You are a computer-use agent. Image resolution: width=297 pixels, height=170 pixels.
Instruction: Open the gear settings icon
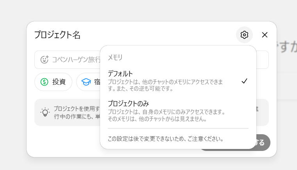click(x=244, y=35)
